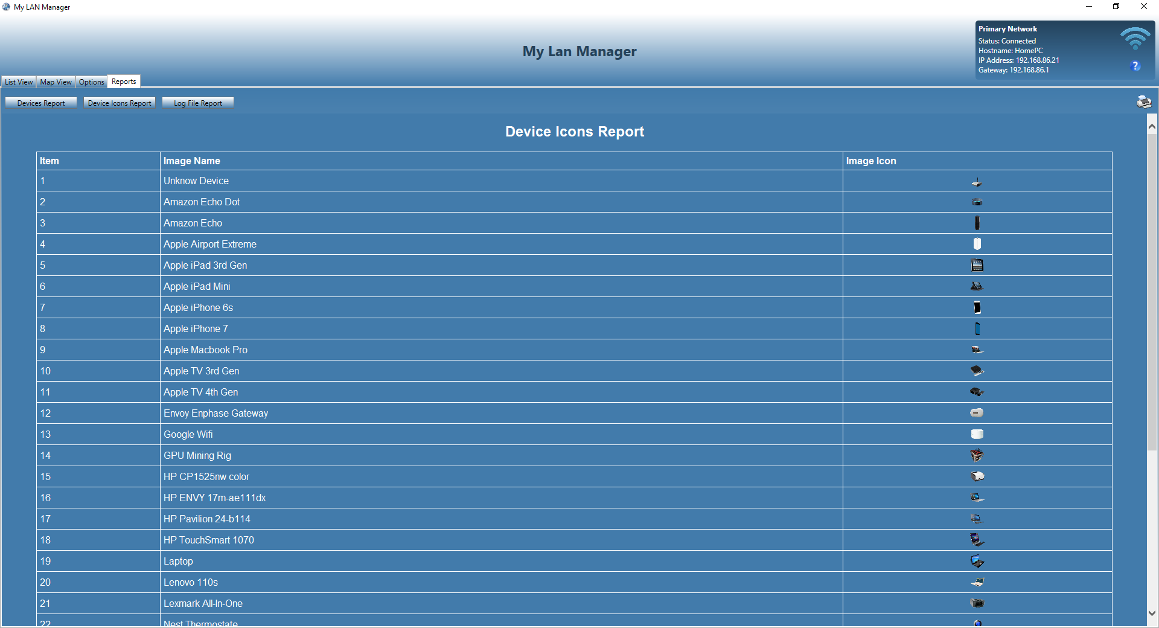Select the Lenovo 110s name cell
The height and width of the screenshot is (628, 1159).
point(501,583)
